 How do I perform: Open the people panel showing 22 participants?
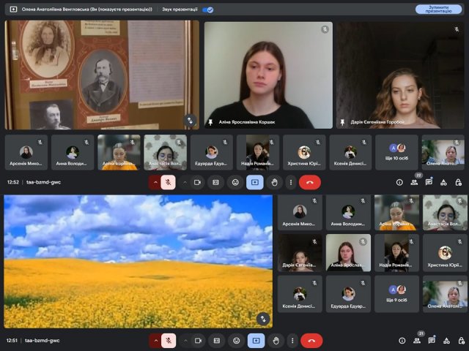pyautogui.click(x=415, y=182)
